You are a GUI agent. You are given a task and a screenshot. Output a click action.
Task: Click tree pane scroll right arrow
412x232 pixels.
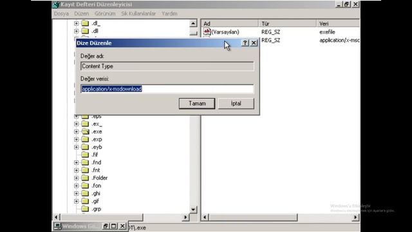tap(185, 217)
